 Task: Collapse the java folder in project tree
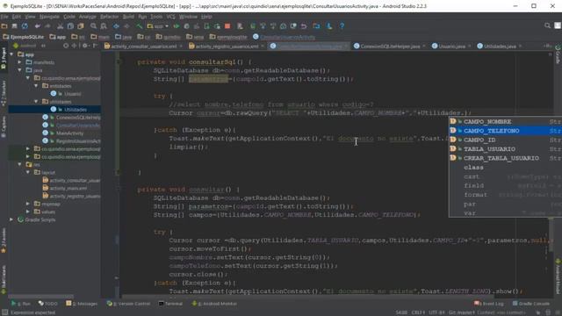coord(19,70)
